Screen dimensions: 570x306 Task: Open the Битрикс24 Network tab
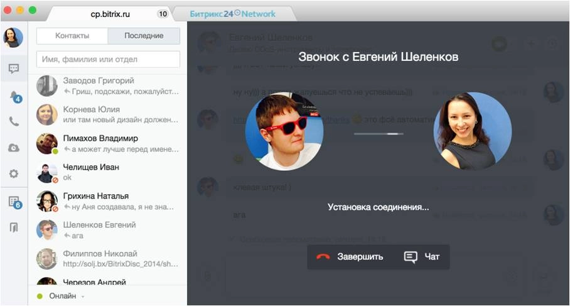click(x=232, y=13)
